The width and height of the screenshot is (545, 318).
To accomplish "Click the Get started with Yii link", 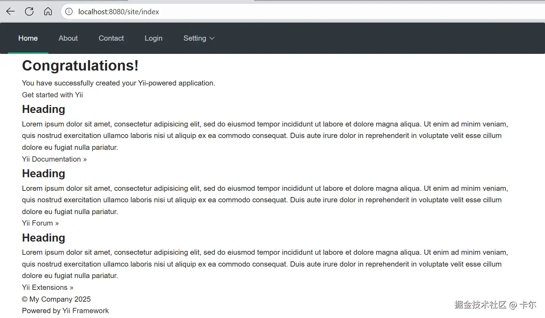I will point(52,95).
